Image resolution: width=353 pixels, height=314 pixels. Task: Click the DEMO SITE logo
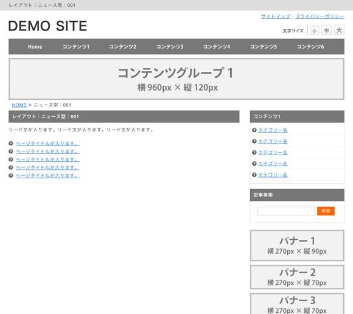click(x=47, y=26)
